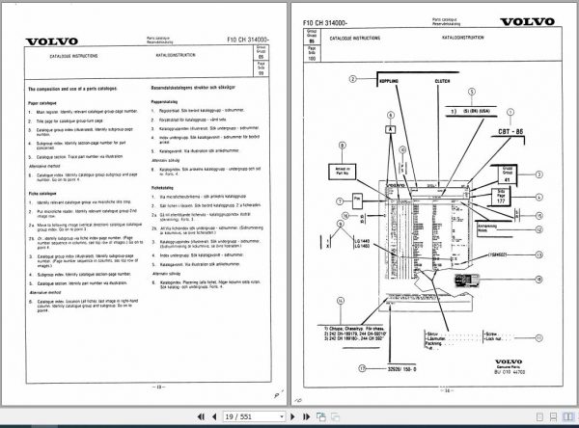
Task: Go to the first page
Action: [201, 417]
